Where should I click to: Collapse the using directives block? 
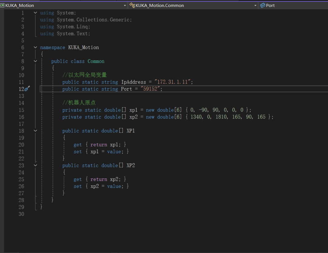click(35, 13)
